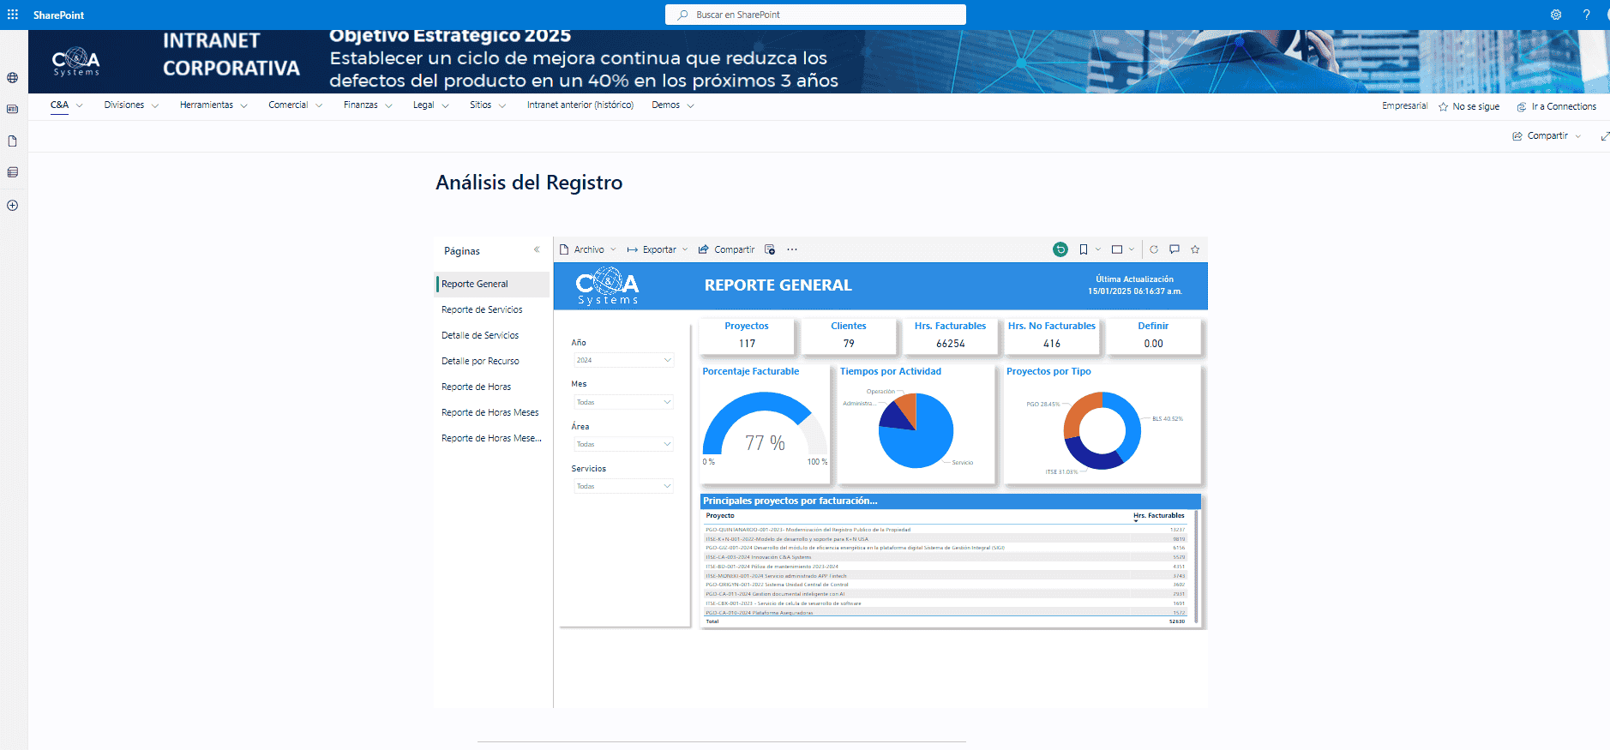Open the more options ellipsis in report toolbar
This screenshot has height=750, width=1610.
(792, 249)
